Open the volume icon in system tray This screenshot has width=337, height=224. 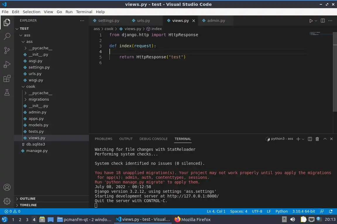[x=293, y=219]
